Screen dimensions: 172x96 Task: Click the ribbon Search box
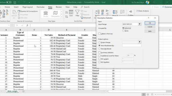pos(85,7)
